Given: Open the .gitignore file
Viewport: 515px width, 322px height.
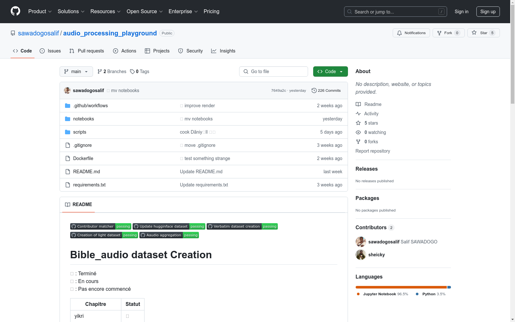Looking at the screenshot, I should 82,145.
